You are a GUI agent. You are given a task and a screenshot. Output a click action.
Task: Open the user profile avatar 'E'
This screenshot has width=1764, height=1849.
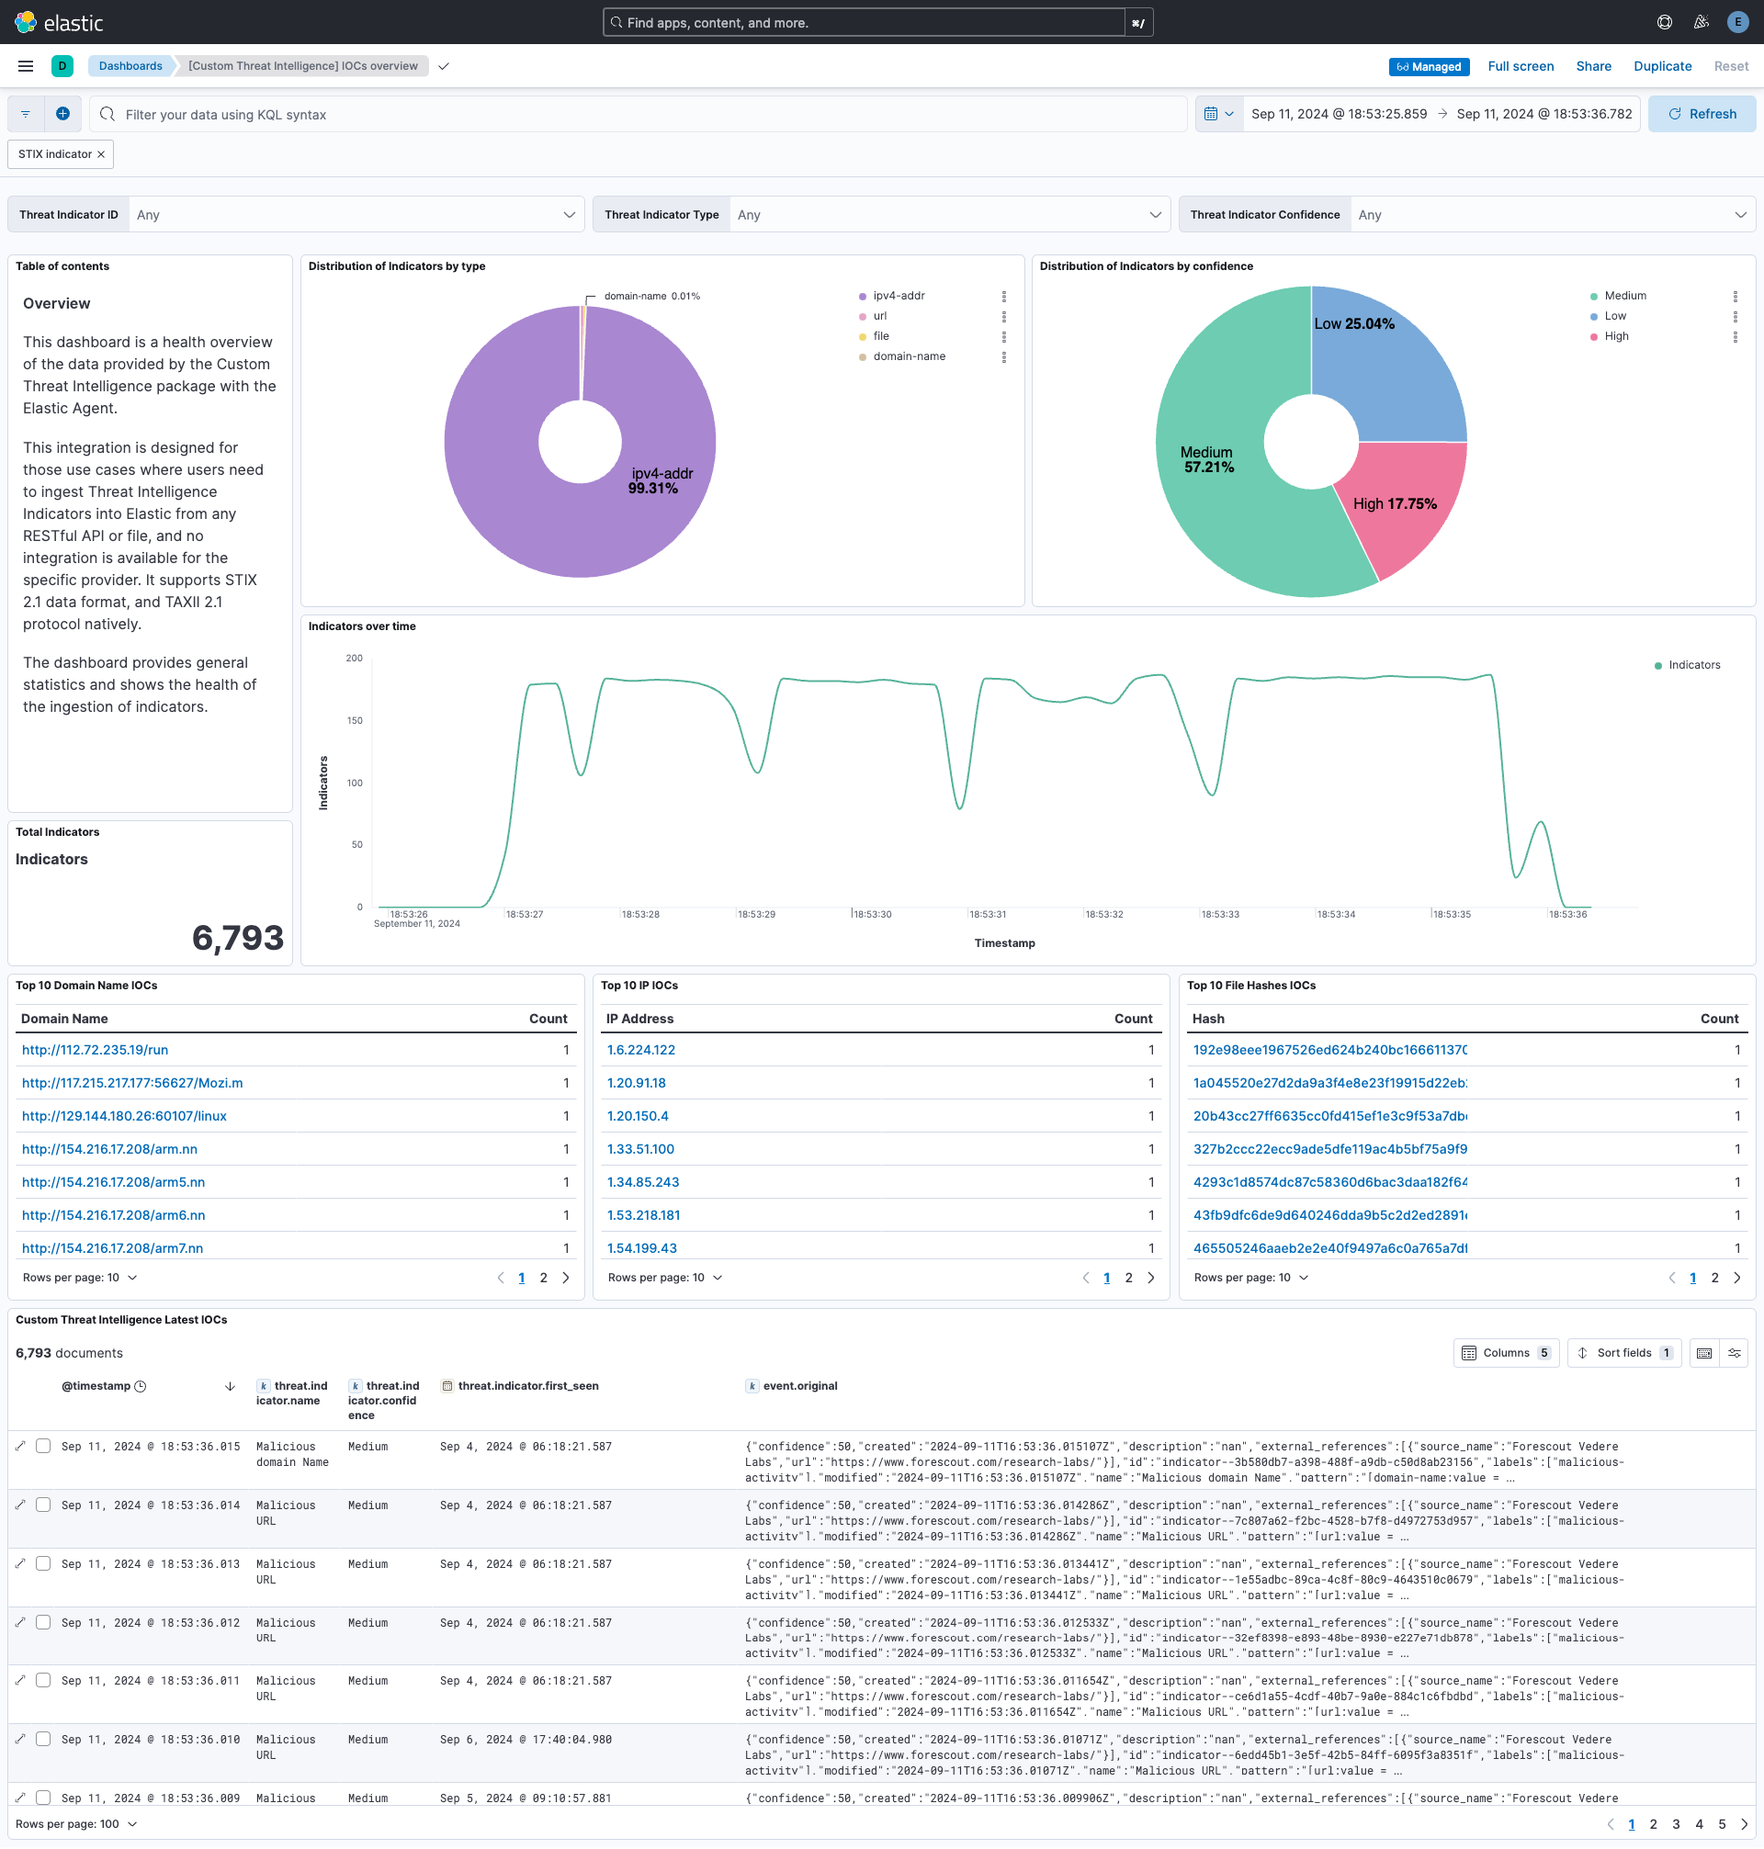click(x=1736, y=22)
